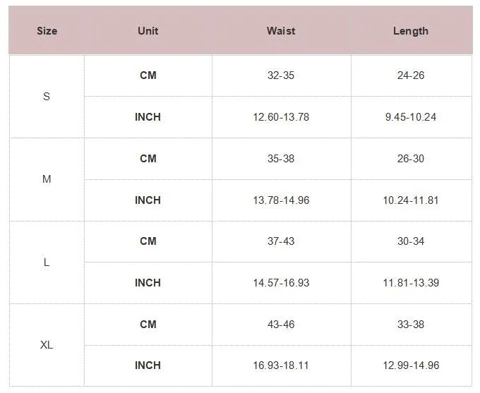Viewport: 480px width, 393px height.
Task: Click length value 24-26
Action: [x=411, y=75]
